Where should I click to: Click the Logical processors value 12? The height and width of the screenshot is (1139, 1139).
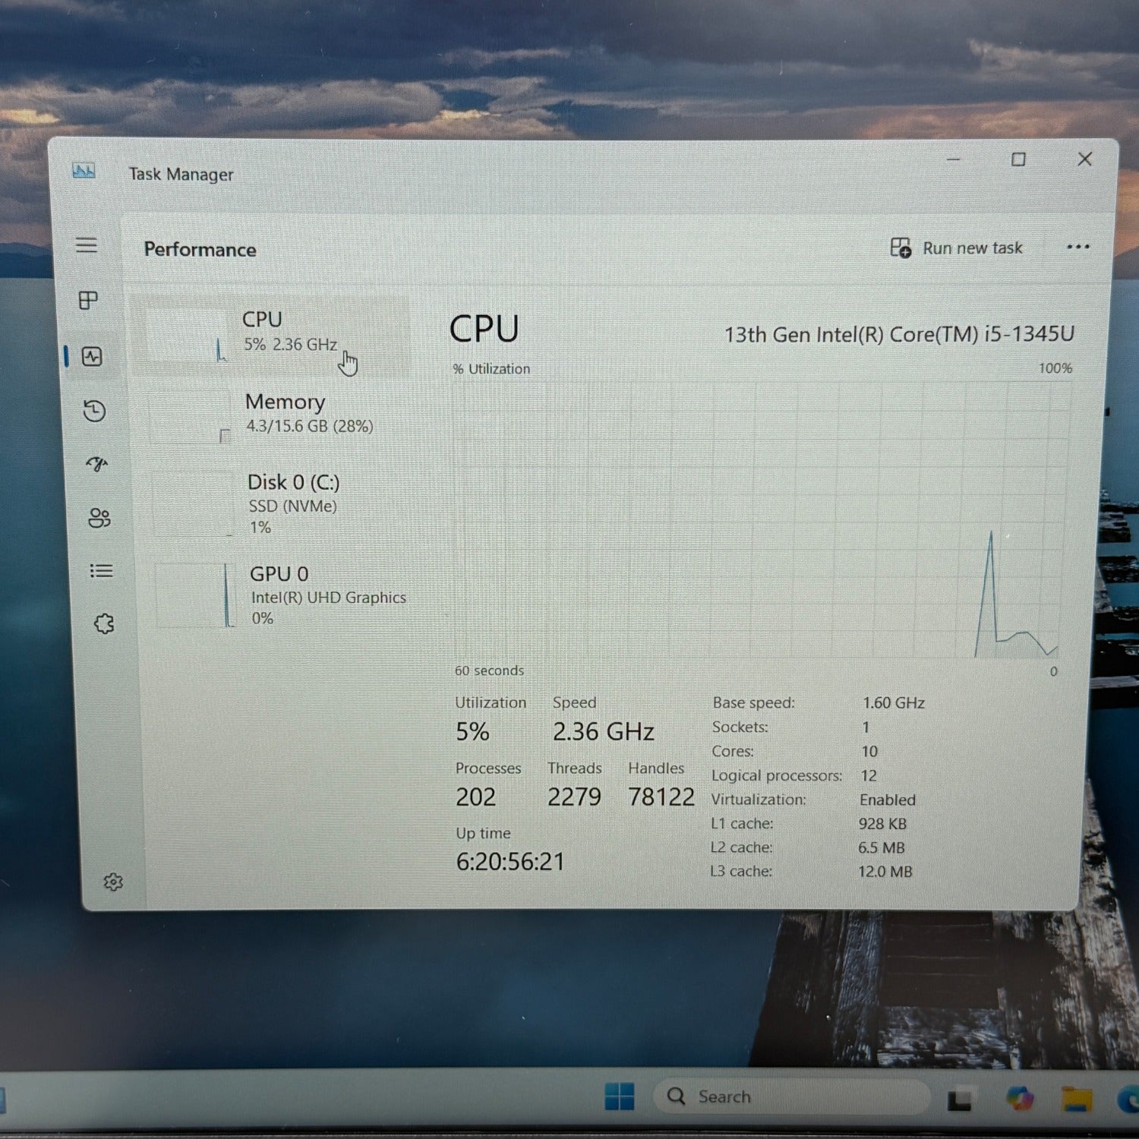(869, 775)
